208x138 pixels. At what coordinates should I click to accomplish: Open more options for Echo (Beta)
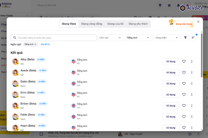[192, 95]
